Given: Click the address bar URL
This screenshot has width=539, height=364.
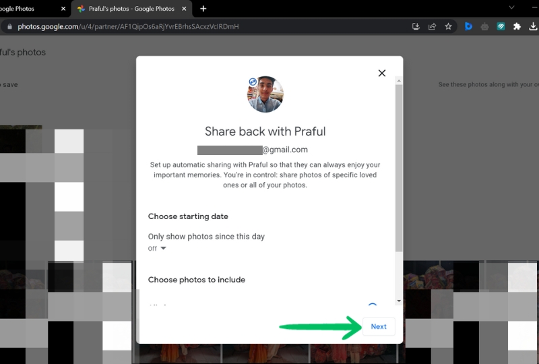Looking at the screenshot, I should (x=128, y=26).
